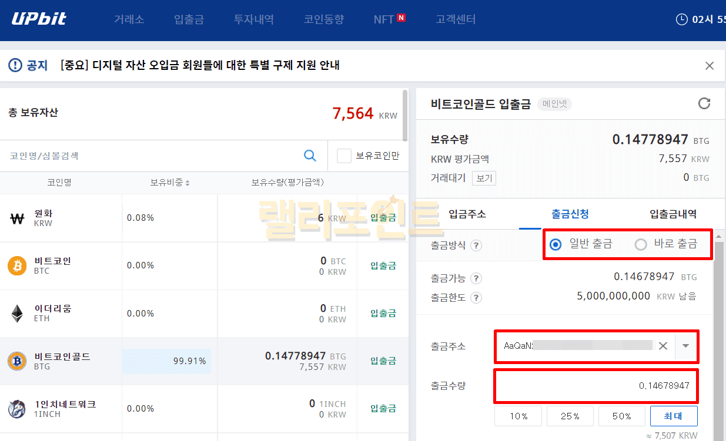726x441 pixels.
Task: Click the 이더리움 name in coin list
Action: 53,308
